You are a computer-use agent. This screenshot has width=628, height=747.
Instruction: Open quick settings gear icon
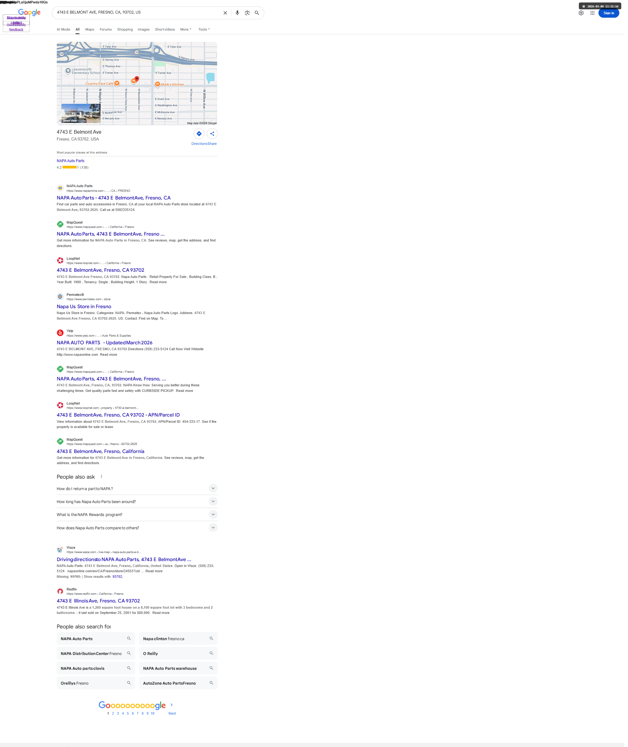coord(581,13)
